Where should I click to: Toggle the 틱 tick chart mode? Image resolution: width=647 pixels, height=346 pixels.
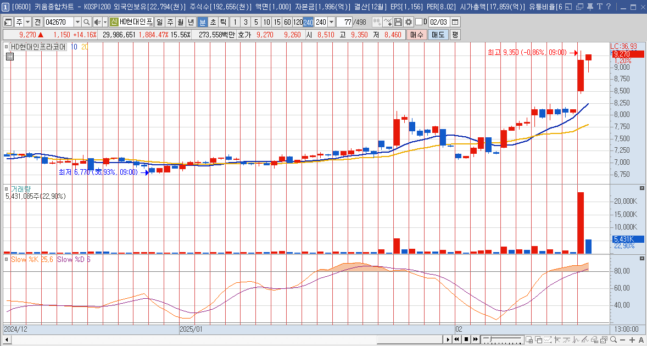(x=223, y=22)
